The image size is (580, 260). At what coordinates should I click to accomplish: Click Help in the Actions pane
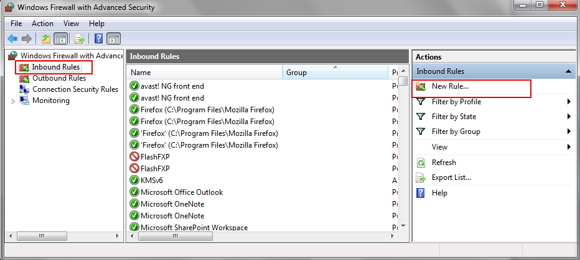tap(439, 193)
